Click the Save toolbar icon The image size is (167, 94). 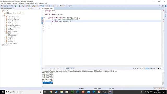(5, 6)
